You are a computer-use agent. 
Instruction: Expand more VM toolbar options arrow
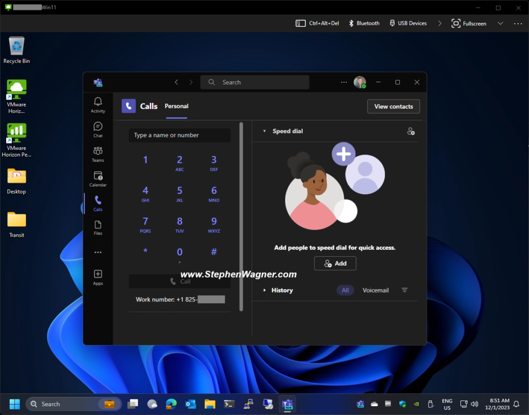point(440,23)
